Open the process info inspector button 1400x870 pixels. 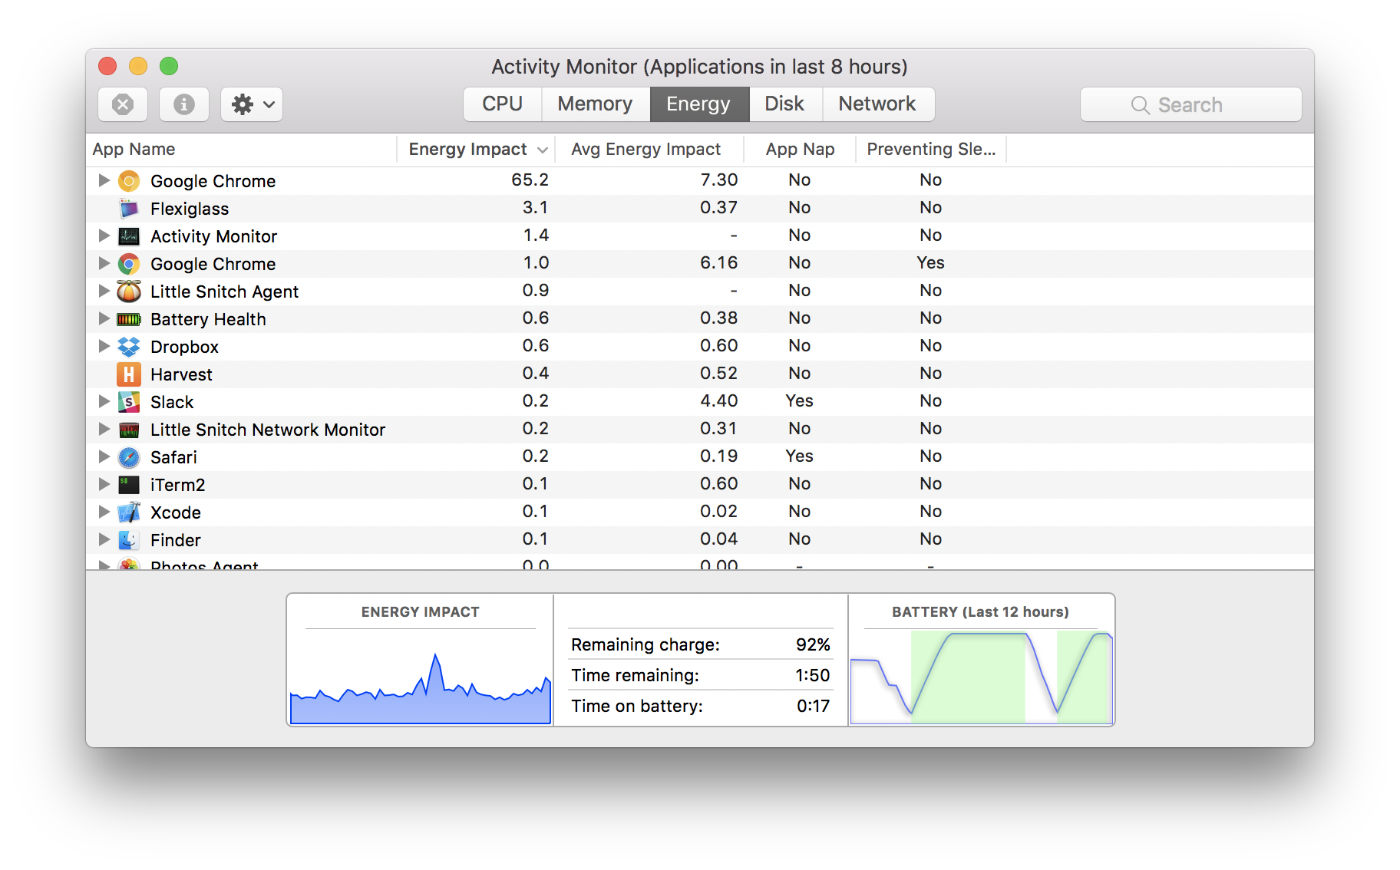[184, 104]
